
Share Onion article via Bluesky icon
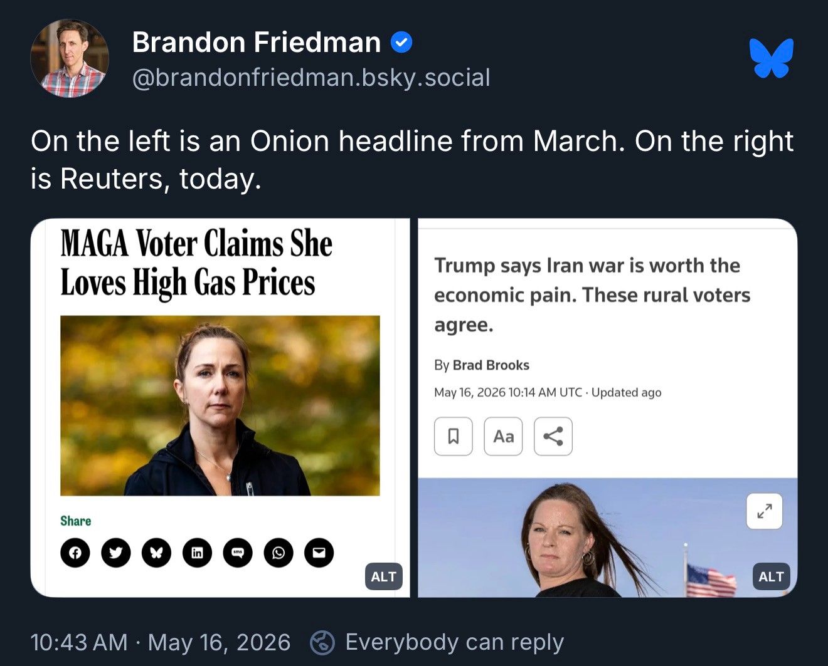click(x=157, y=553)
